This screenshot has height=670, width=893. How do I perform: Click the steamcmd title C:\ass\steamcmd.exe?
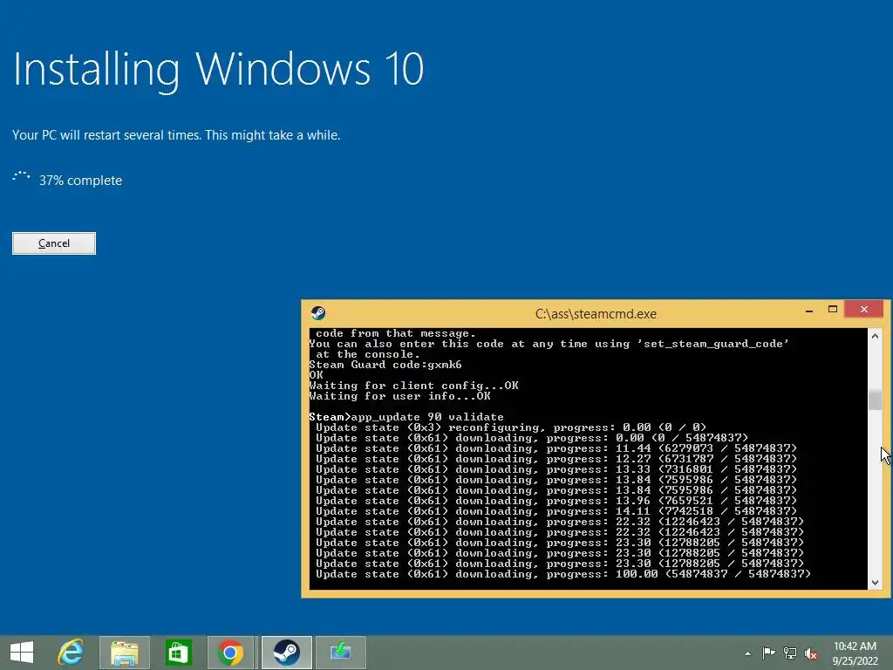596,314
